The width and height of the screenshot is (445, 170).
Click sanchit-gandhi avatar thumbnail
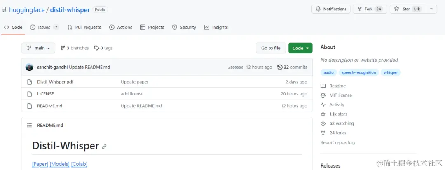[x=29, y=67]
